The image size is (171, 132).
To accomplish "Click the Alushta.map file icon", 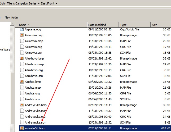I will point(22,88).
